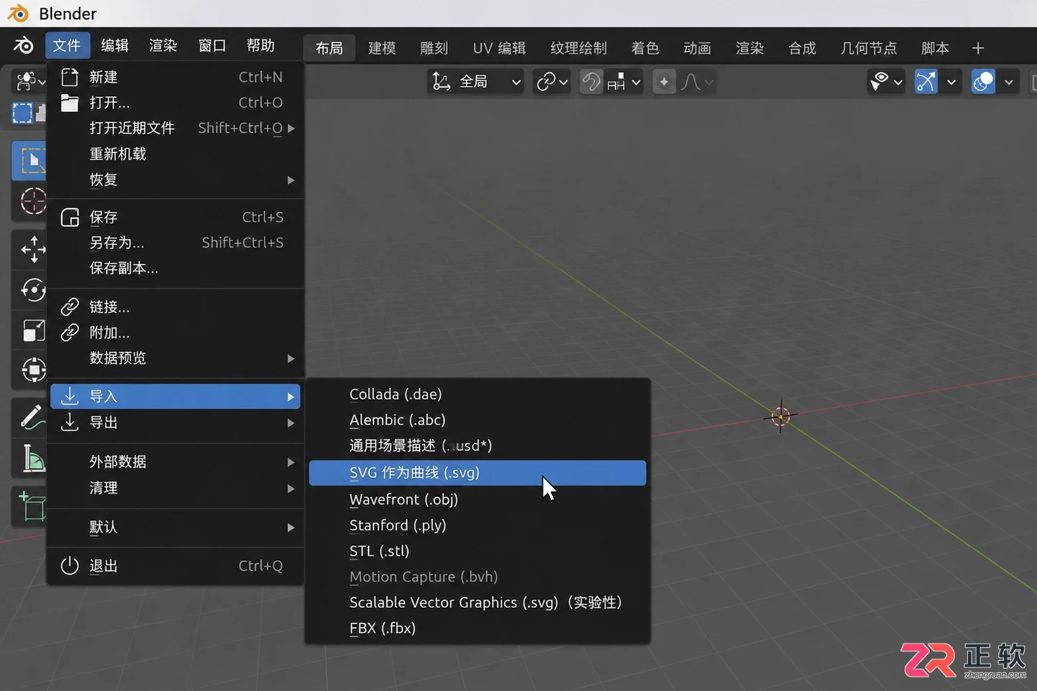Click 重新机载 menu entry

coord(175,154)
